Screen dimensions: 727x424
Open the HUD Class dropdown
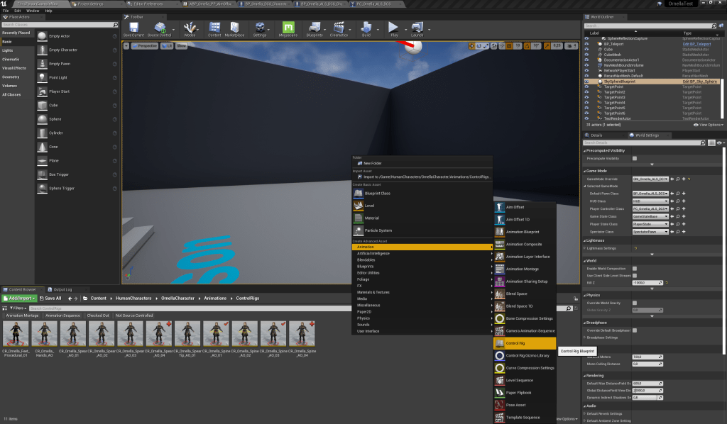pyautogui.click(x=650, y=201)
